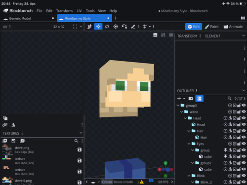Switch to Edit mode

194,27
